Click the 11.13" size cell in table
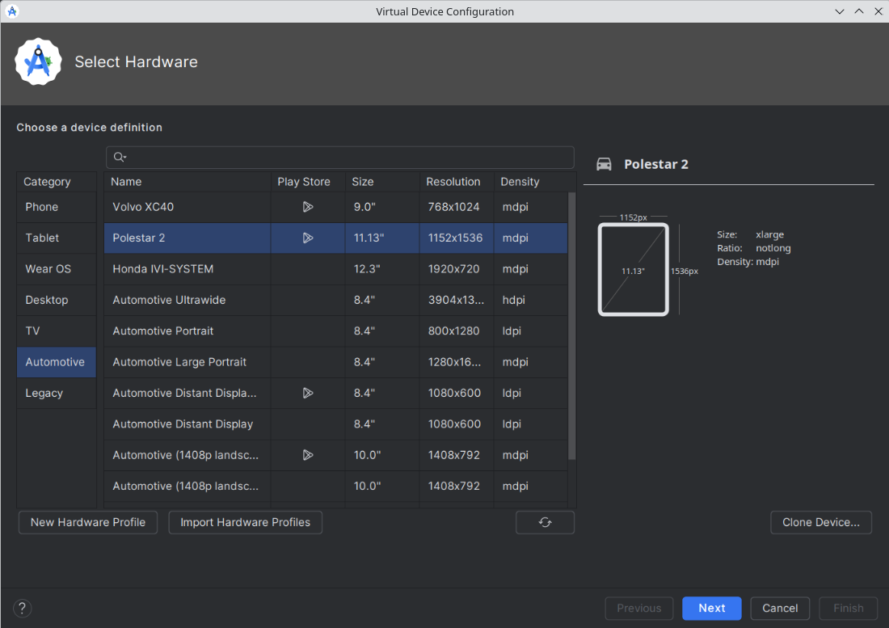Screen dimensions: 889x628 pyautogui.click(x=382, y=238)
